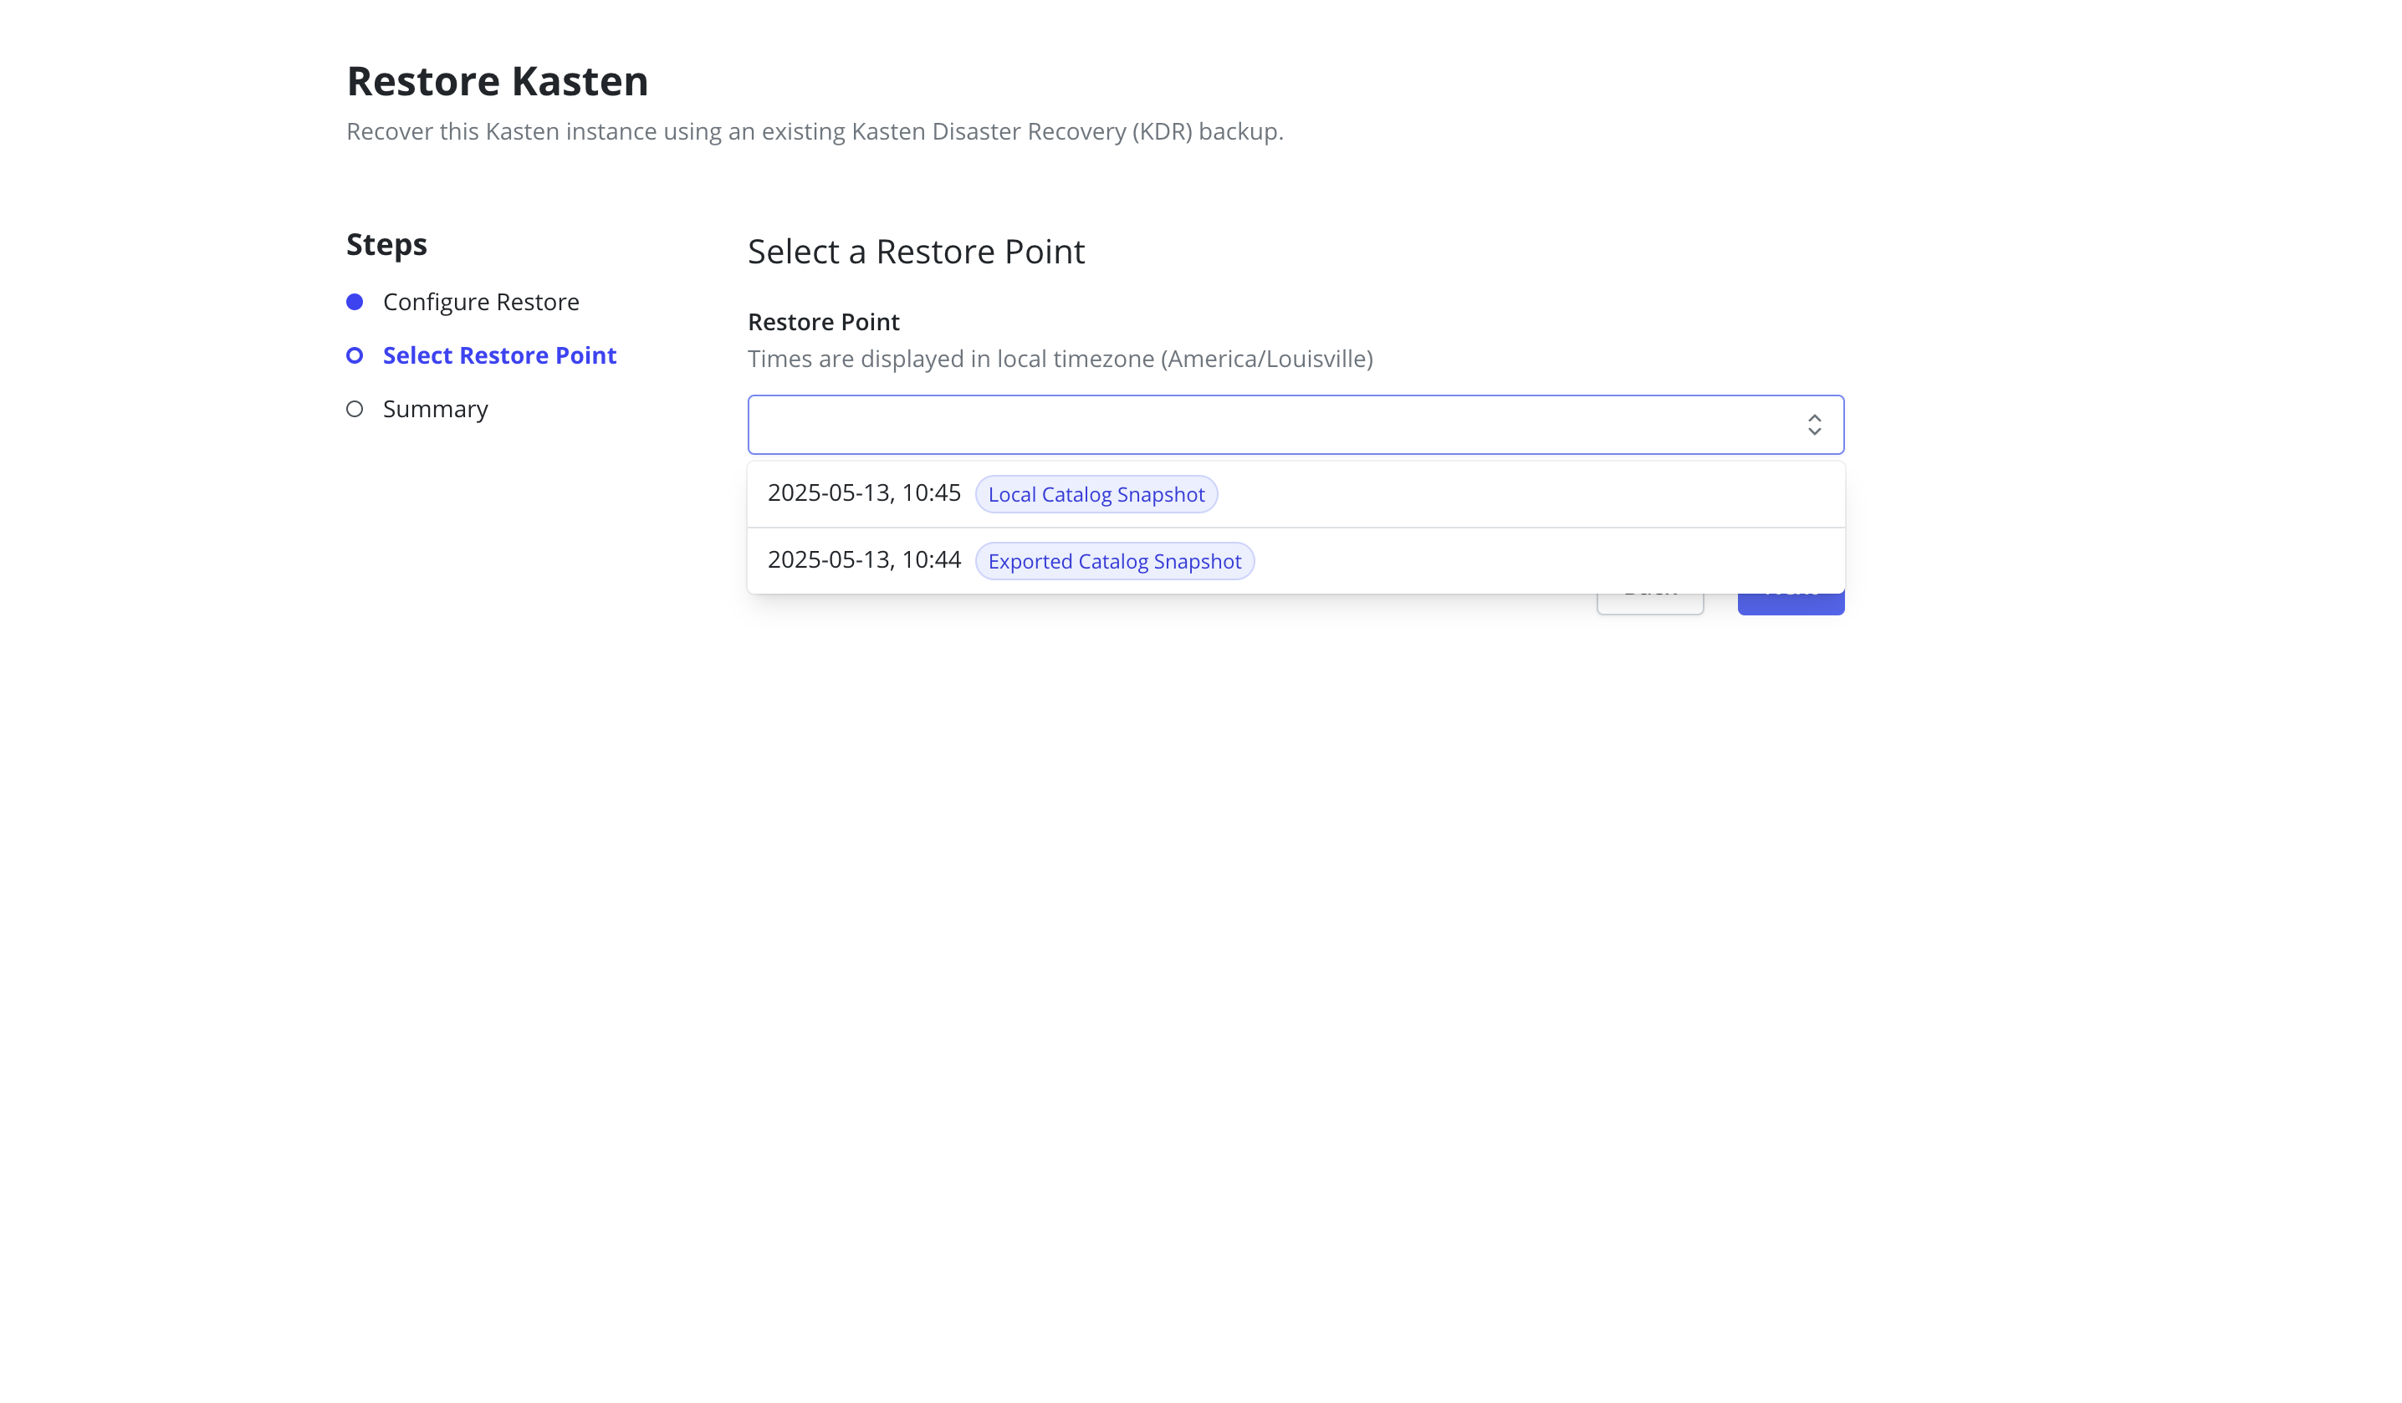
Task: Open the Restore Point combo box input
Action: [1296, 424]
